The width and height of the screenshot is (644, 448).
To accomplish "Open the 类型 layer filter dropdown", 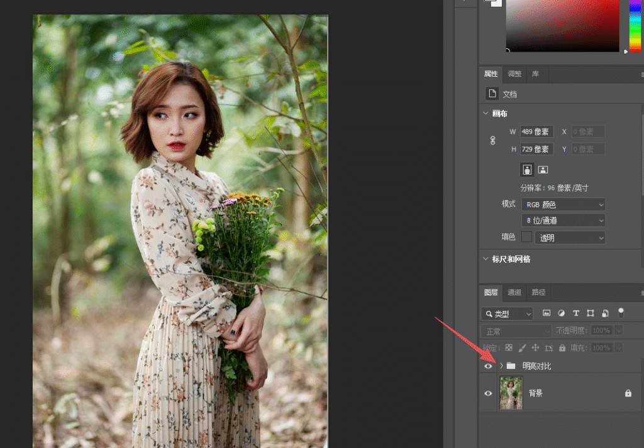I will [508, 314].
